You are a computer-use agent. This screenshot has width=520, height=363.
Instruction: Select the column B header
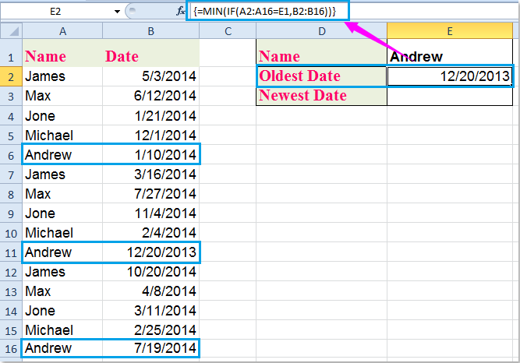tap(149, 30)
